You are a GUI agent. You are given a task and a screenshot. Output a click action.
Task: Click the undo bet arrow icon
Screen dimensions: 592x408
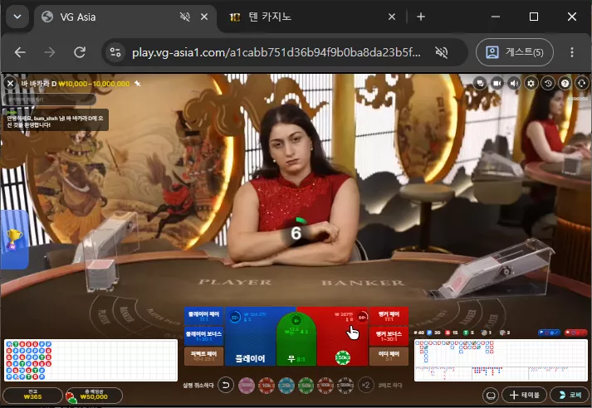coord(226,386)
